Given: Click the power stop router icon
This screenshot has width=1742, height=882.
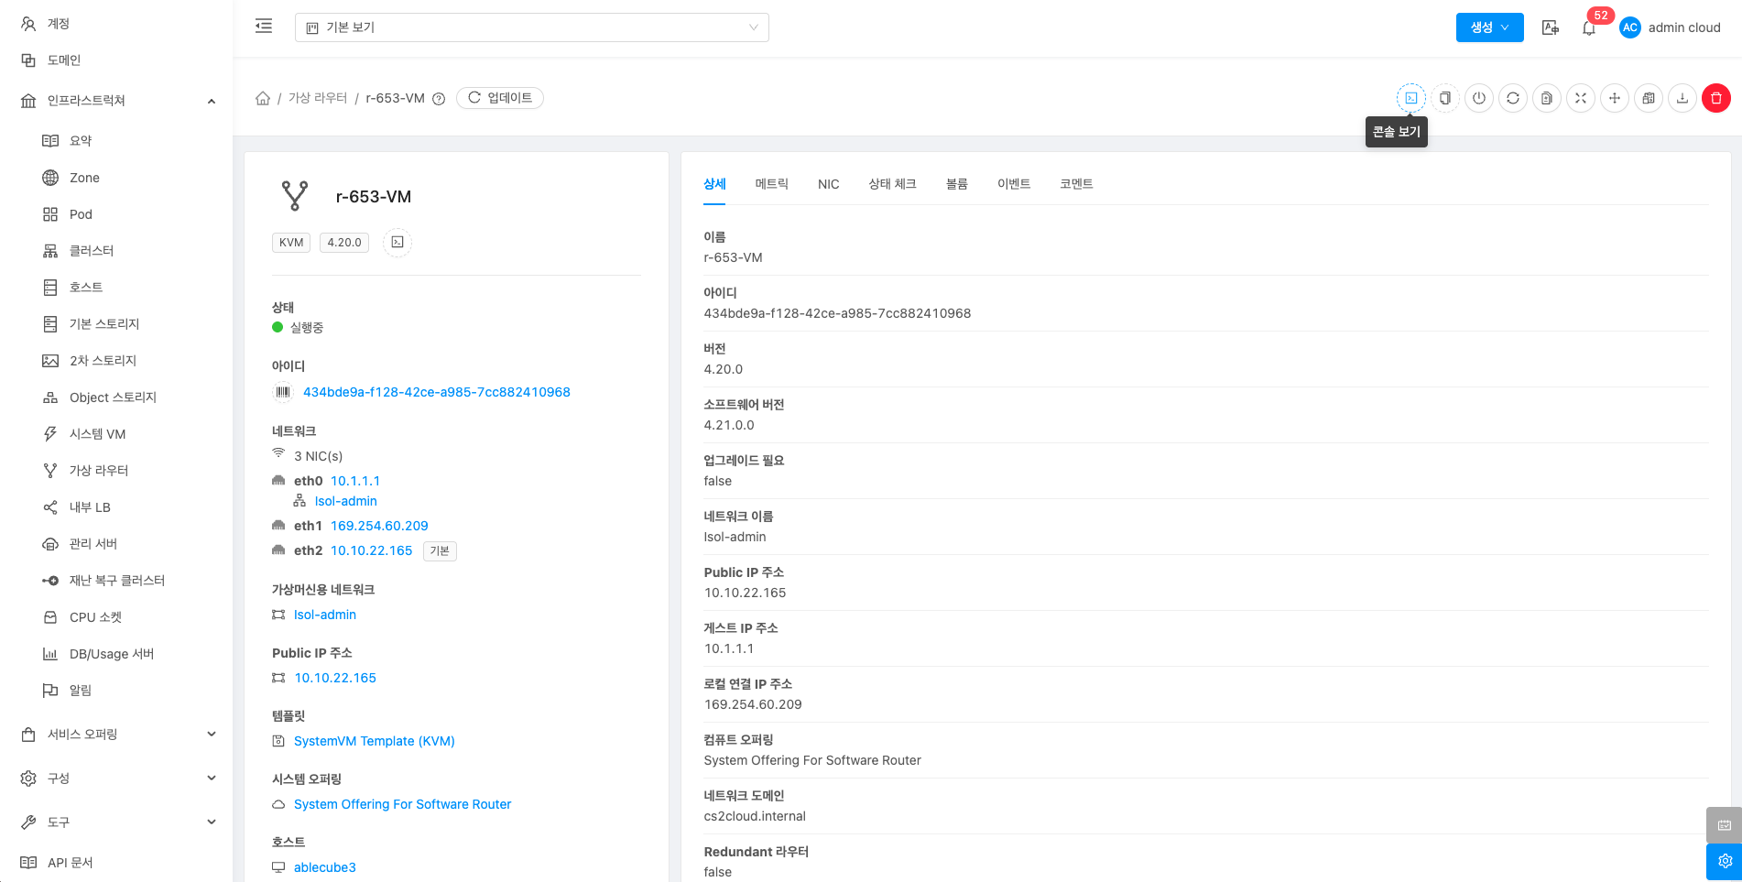Looking at the screenshot, I should 1478,98.
